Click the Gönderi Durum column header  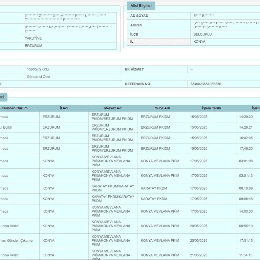(x=15, y=108)
